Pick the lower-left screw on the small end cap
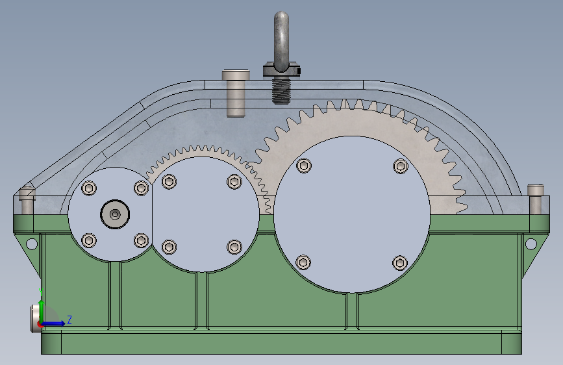 click(89, 240)
